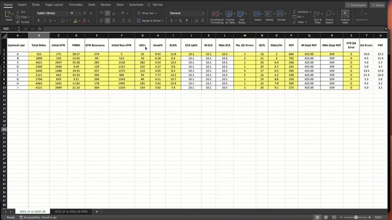Apply comma style format
This screenshot has width=392, height=220.
(186, 21)
